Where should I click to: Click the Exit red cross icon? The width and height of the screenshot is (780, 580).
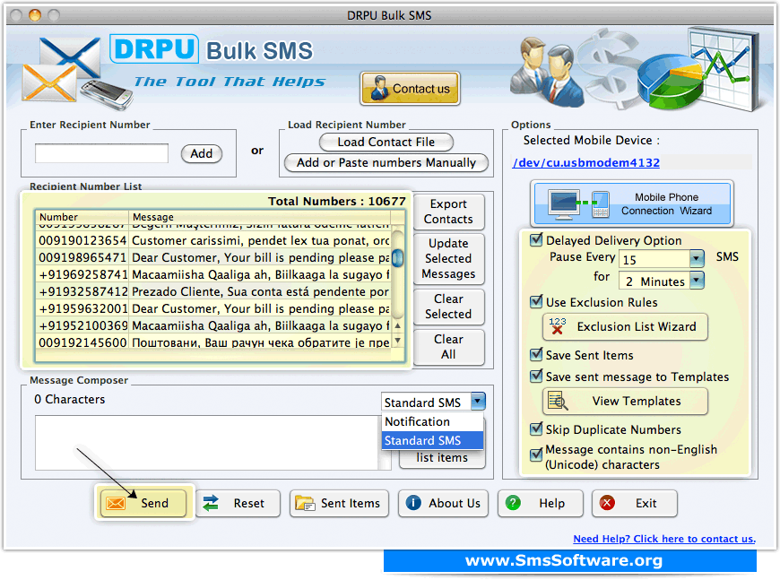[x=607, y=503]
